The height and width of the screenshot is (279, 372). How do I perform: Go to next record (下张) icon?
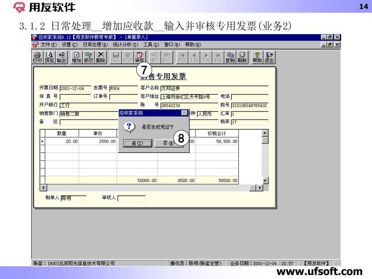point(206,57)
